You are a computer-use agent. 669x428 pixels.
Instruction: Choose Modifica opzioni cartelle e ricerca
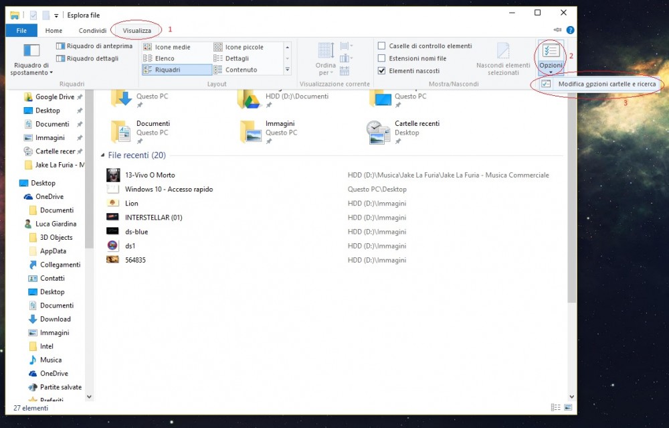click(x=606, y=84)
